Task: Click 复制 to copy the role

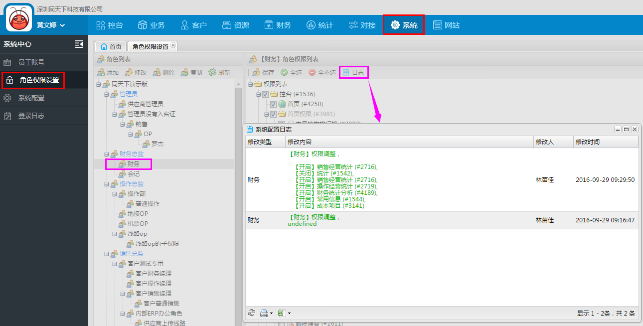Action: (191, 72)
